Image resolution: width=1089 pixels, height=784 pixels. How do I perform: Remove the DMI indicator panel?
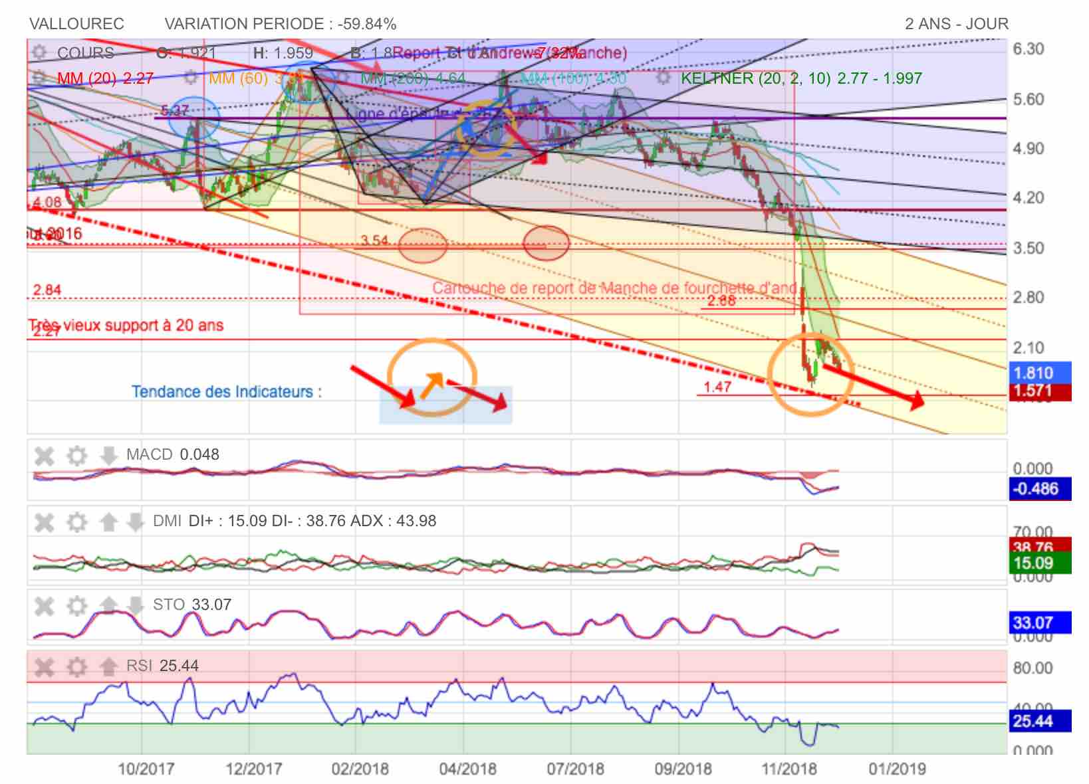tap(44, 522)
